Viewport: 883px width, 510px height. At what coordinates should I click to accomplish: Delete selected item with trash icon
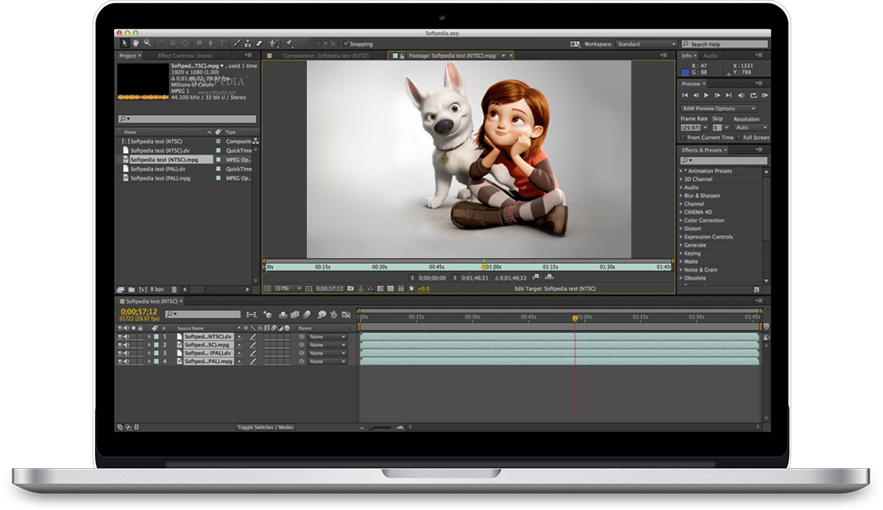pyautogui.click(x=174, y=289)
